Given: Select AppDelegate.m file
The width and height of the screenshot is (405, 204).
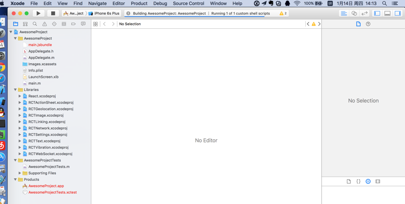Looking at the screenshot, I should click(x=42, y=58).
